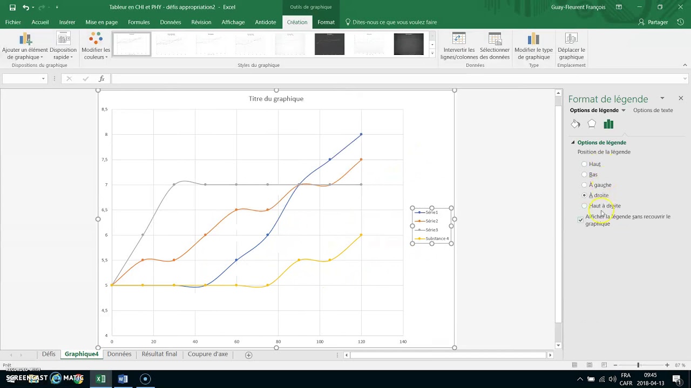Open Disposition rapide dropdown

tap(63, 46)
